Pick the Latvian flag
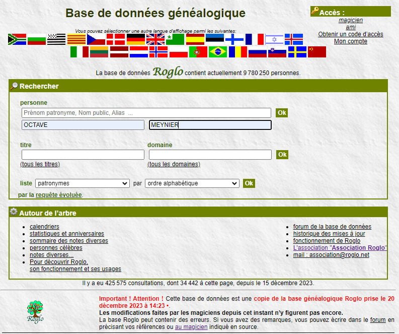Image resolution: width=399 pixels, height=334 pixels. (119, 52)
